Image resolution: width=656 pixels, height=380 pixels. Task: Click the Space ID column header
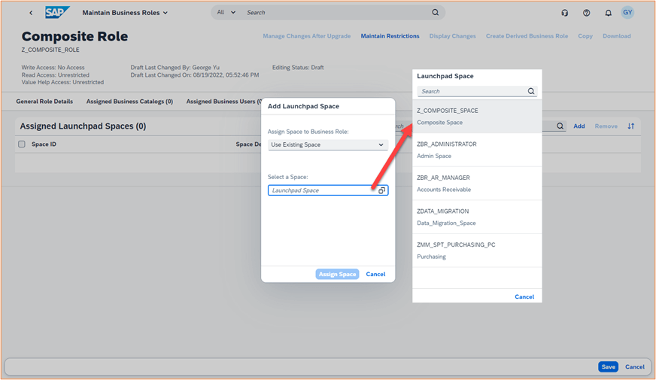tap(44, 144)
